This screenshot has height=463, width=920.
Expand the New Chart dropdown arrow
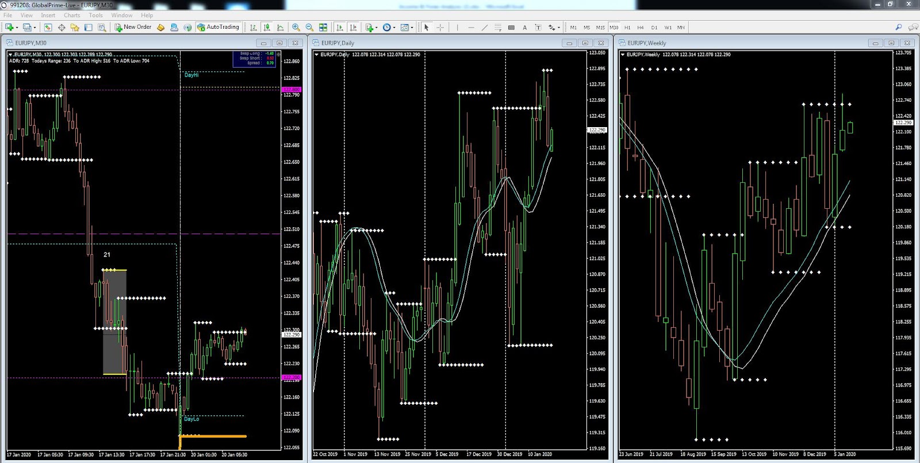(x=17, y=27)
